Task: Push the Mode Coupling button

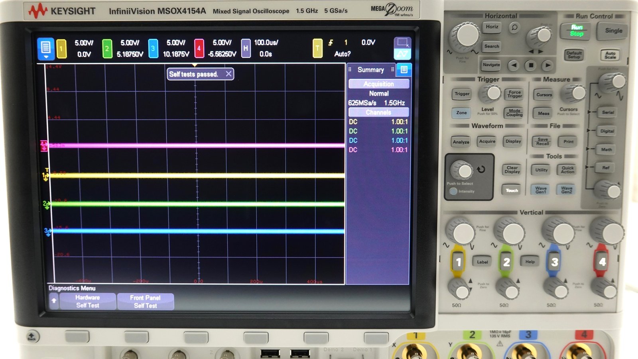Action: [x=514, y=113]
